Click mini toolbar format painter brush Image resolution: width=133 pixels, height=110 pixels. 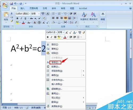[x=84, y=33]
